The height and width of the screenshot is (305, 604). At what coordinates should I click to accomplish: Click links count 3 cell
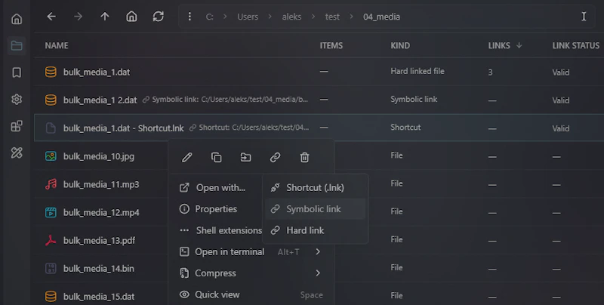(x=490, y=72)
